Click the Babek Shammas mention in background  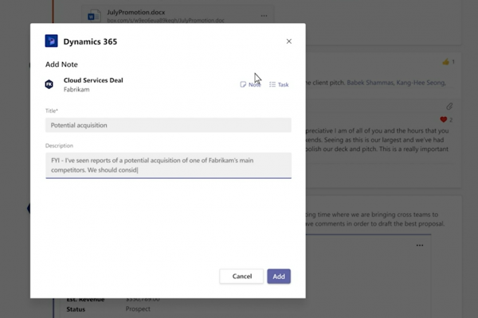[x=370, y=83]
